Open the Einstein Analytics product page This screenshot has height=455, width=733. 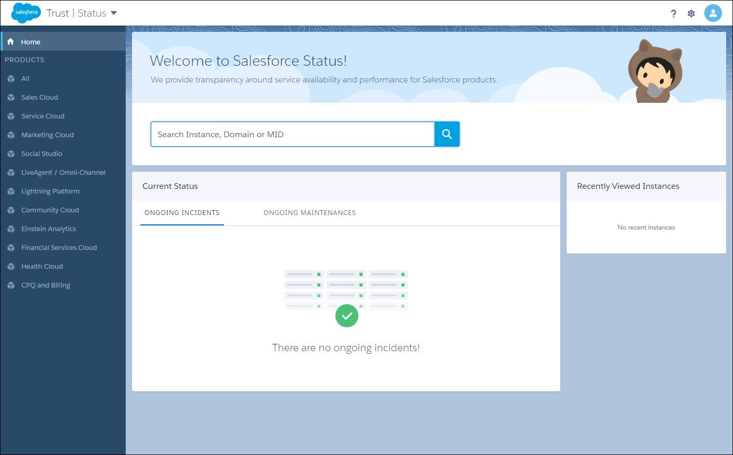pyautogui.click(x=49, y=229)
